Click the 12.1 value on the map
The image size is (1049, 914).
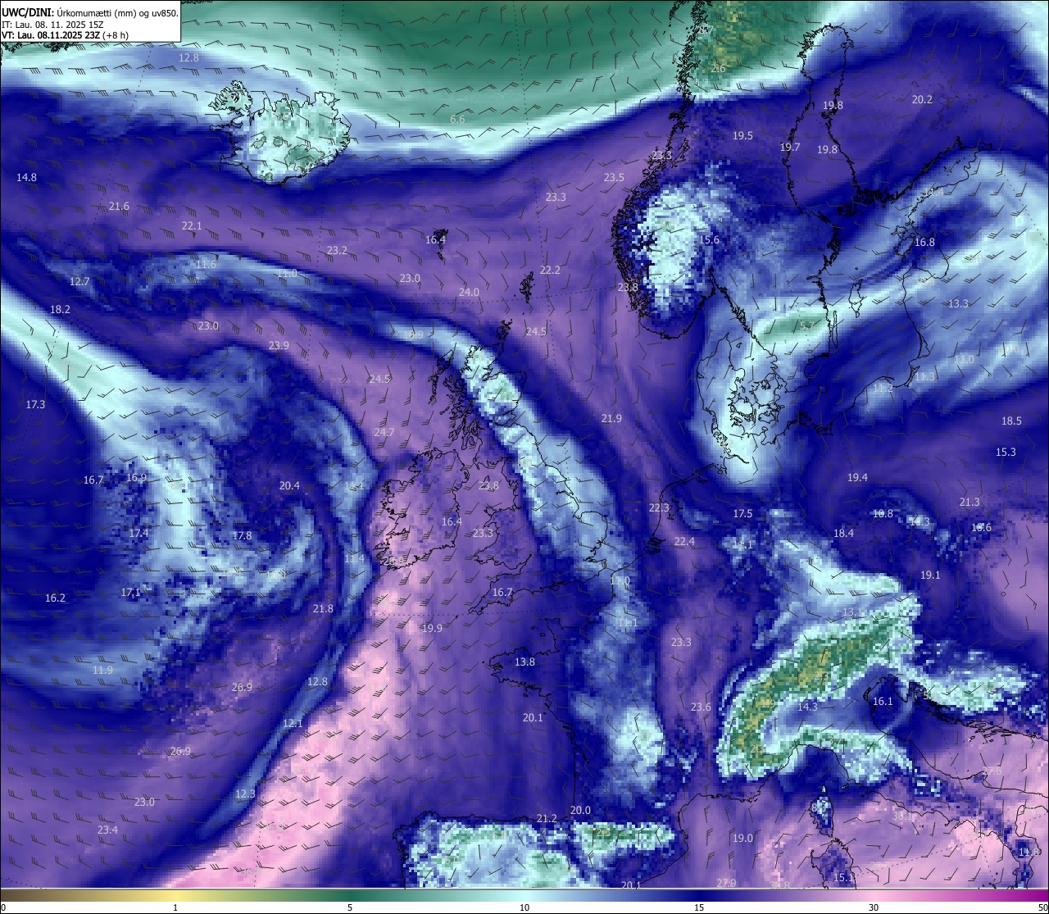(293, 723)
